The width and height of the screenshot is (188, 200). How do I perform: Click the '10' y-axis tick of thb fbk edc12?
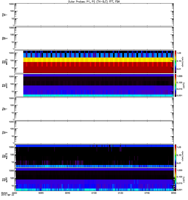13,68
